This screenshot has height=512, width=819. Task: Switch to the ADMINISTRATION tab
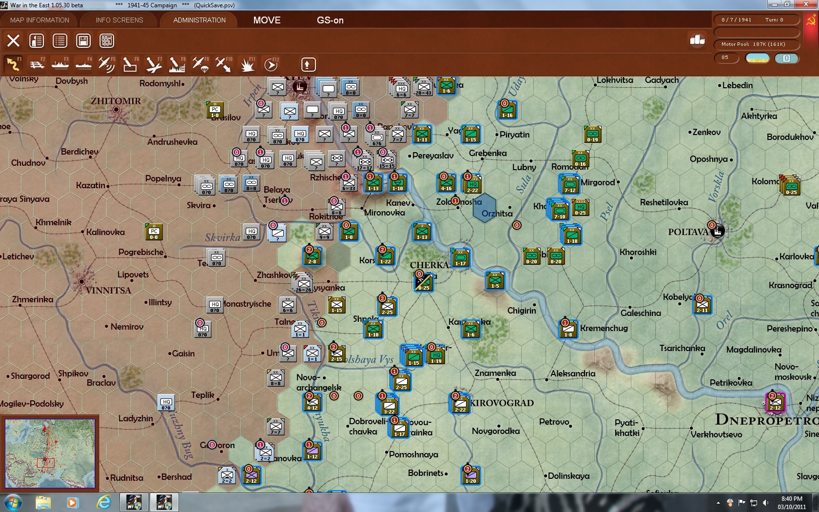[199, 20]
